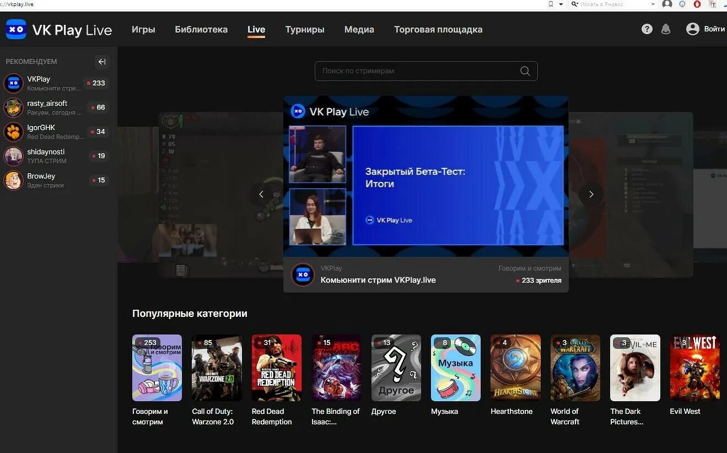Open BrowJey avatar in sidebar
727x453 pixels.
tap(13, 180)
